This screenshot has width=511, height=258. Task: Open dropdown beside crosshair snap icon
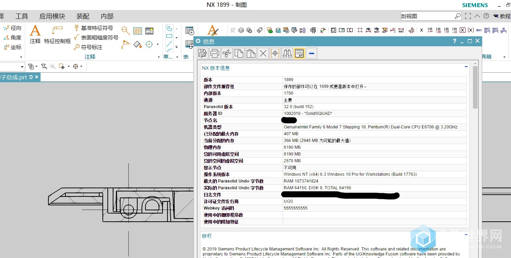pos(81,67)
